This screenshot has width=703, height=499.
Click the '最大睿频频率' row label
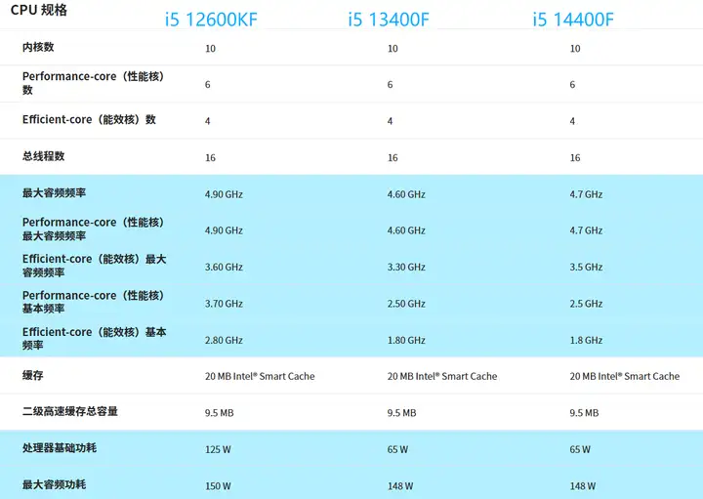pyautogui.click(x=55, y=193)
